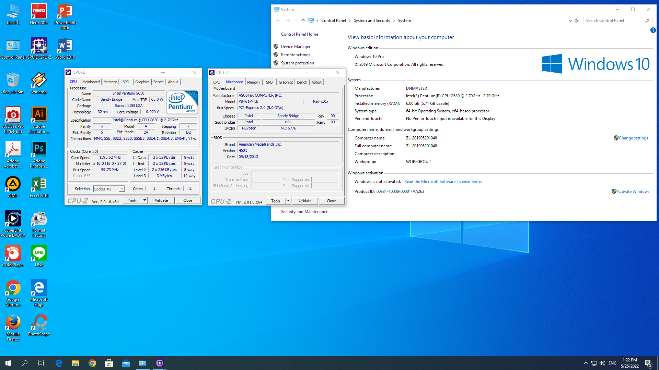Open recent locations arrow in System window
This screenshot has width=659, height=370.
[x=296, y=21]
